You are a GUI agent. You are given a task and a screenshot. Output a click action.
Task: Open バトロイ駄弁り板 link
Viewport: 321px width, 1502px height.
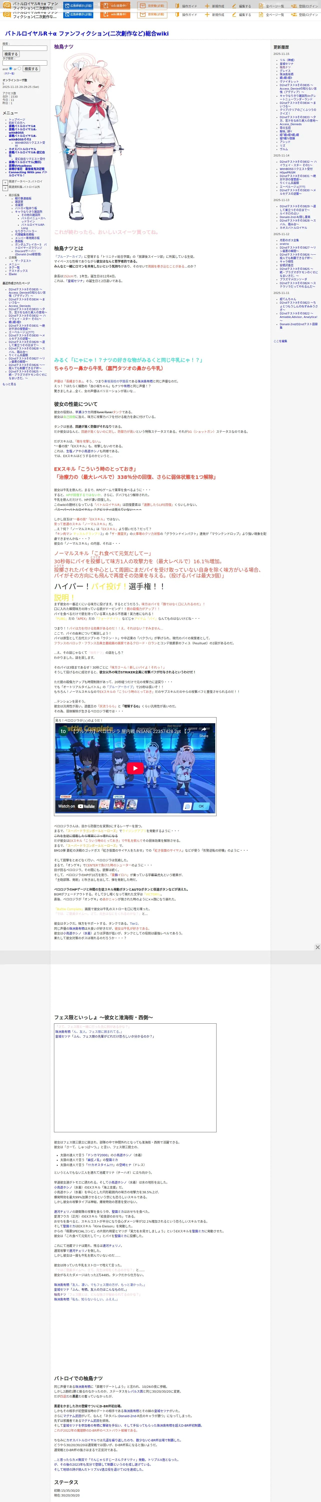(26, 208)
